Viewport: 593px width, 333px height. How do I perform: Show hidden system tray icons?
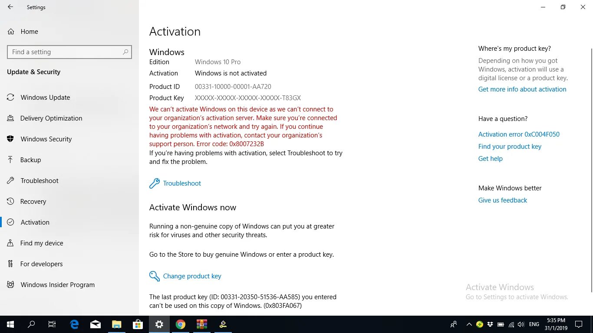pos(469,324)
